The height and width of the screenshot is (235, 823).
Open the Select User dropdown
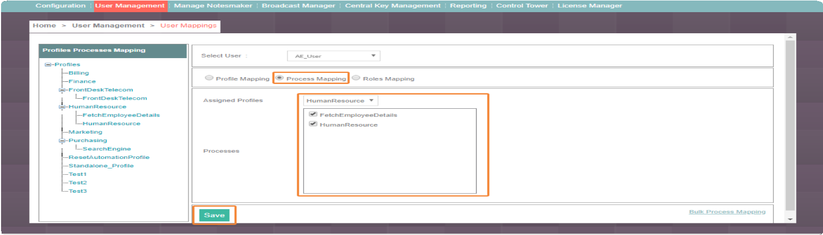(334, 56)
